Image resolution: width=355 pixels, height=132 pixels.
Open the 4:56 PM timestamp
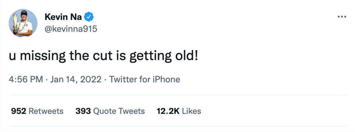pyautogui.click(x=26, y=79)
